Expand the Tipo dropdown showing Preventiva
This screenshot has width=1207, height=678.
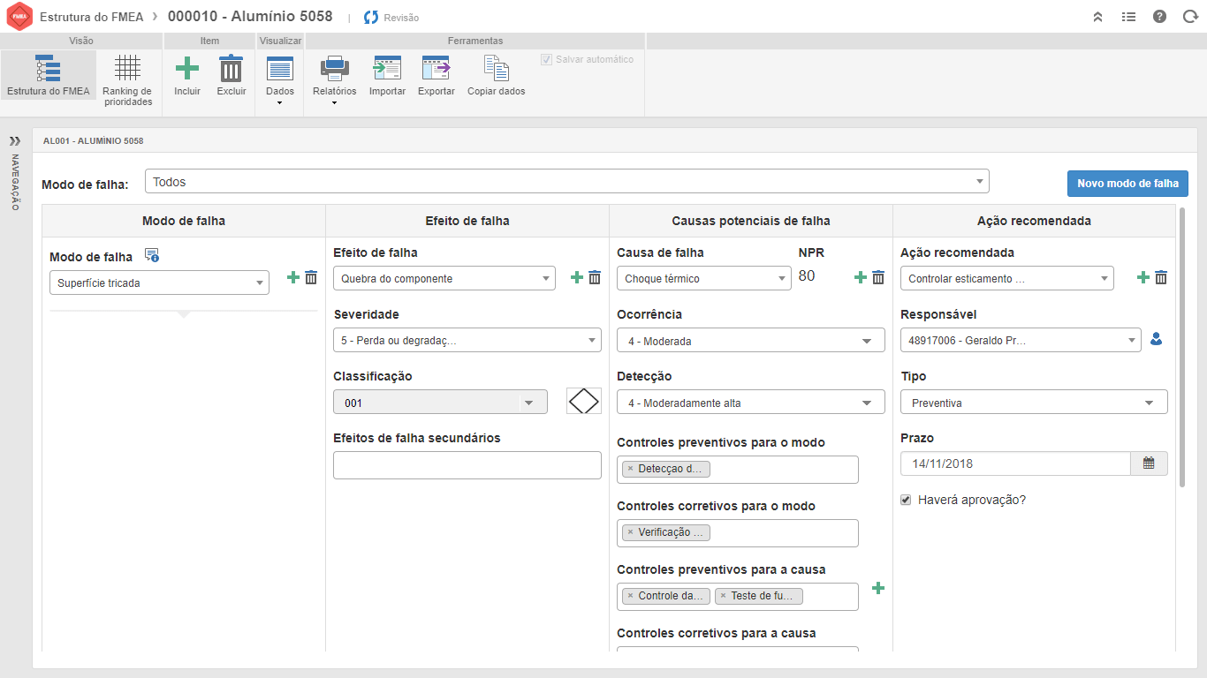(x=1149, y=403)
